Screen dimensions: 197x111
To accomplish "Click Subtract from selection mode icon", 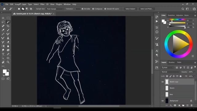I will pyautogui.click(x=27, y=9).
